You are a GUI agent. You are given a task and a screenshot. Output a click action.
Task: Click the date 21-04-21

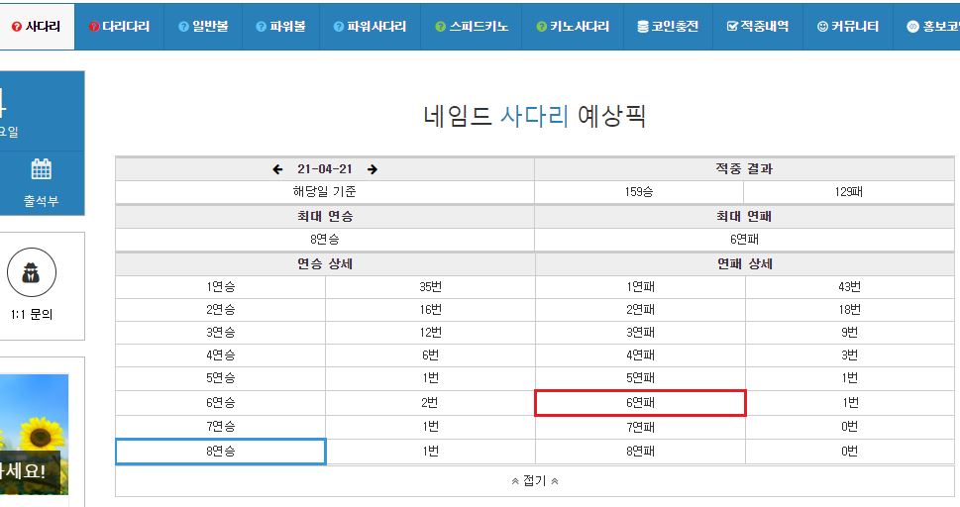325,169
